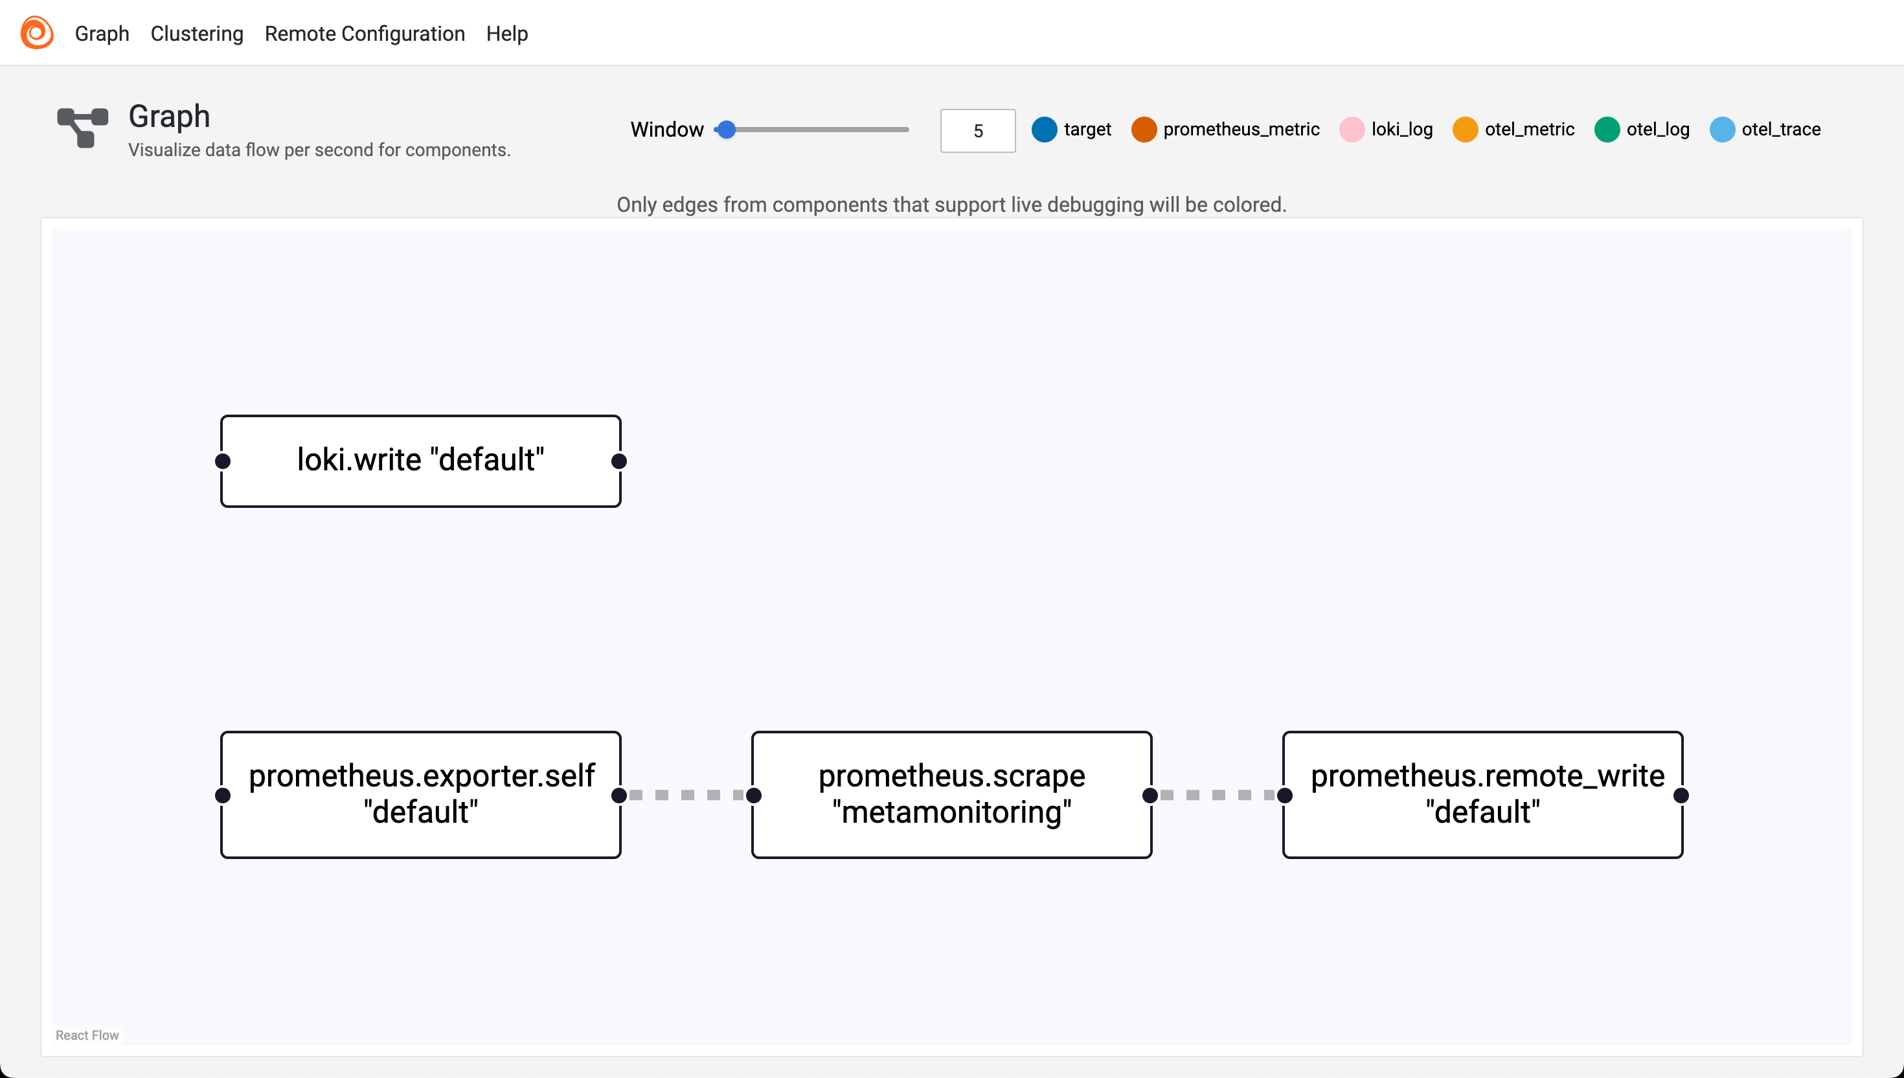Image resolution: width=1904 pixels, height=1078 pixels.
Task: Click the "target" legend label
Action: [1087, 130]
